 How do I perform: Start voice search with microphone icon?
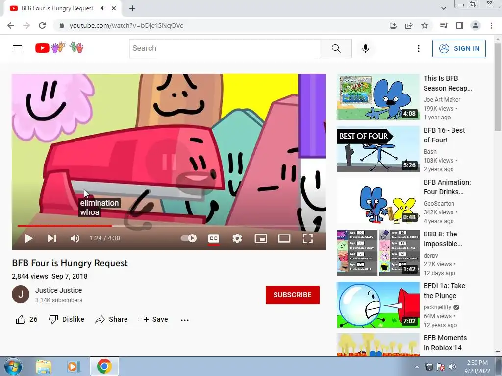coord(366,48)
